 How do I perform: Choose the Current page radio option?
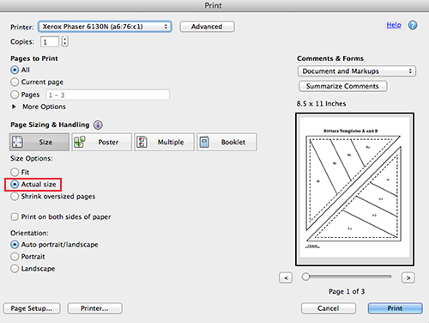[15, 82]
